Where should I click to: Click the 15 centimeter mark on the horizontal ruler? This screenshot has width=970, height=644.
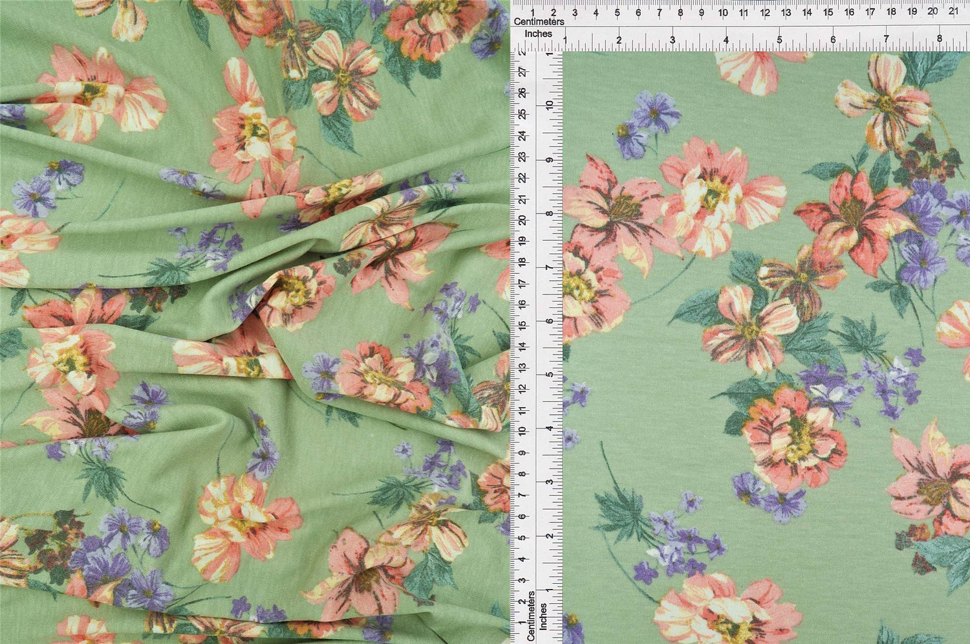click(x=828, y=12)
